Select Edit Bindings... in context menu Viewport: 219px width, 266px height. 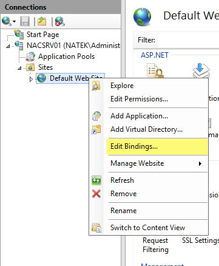coord(157,146)
